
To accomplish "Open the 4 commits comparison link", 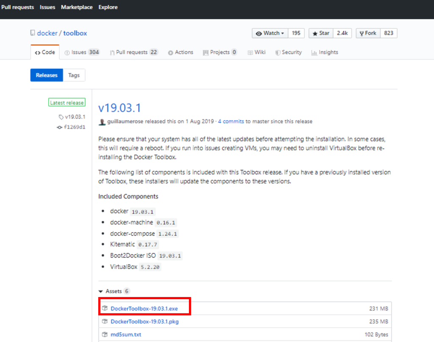I will (231, 121).
